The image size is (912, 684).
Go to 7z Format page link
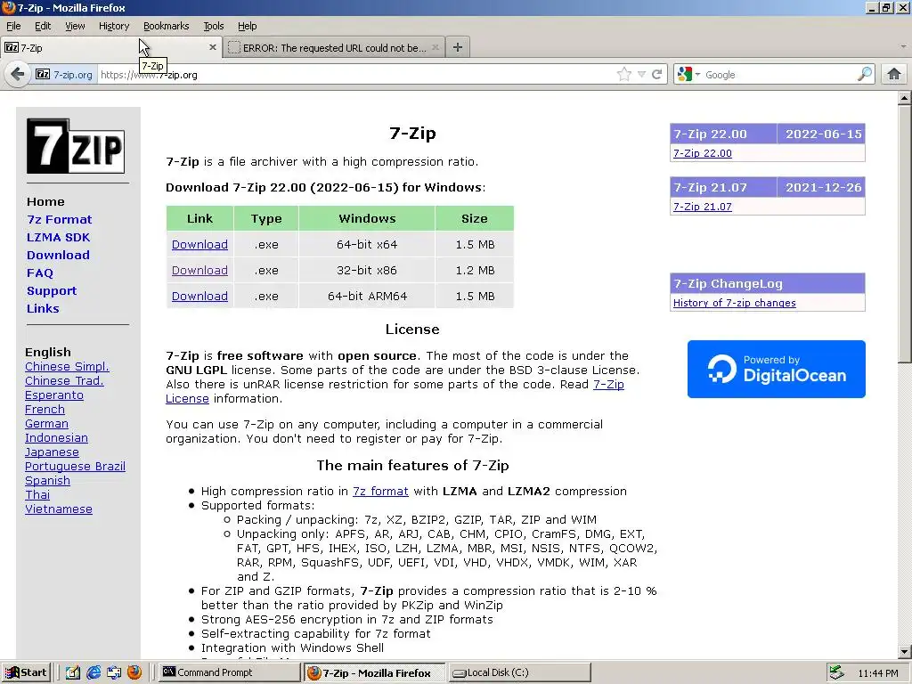click(x=60, y=220)
